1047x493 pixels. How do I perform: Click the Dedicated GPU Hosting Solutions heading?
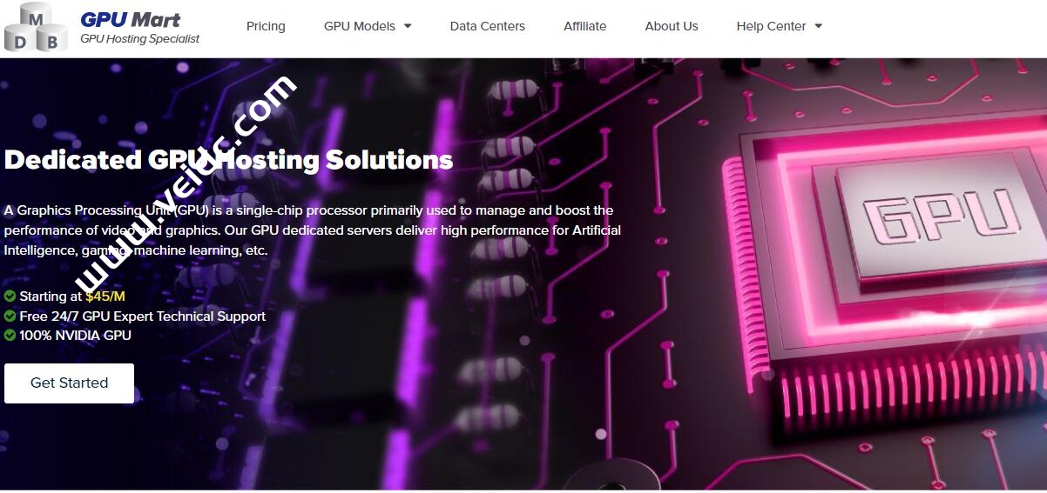tap(228, 160)
